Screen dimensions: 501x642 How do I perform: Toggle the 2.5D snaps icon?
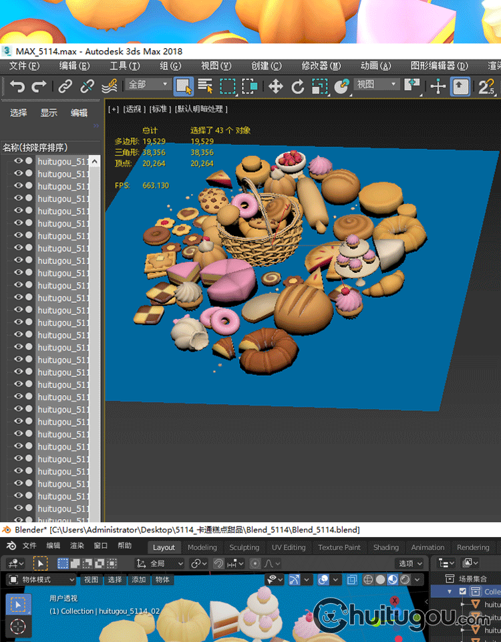pyautogui.click(x=486, y=86)
